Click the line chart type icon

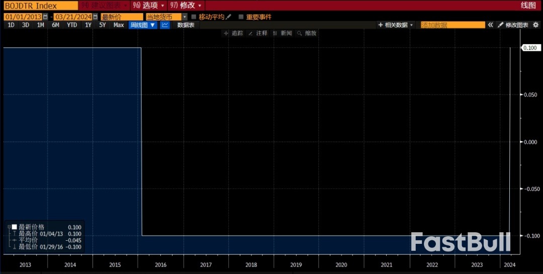(x=165, y=25)
